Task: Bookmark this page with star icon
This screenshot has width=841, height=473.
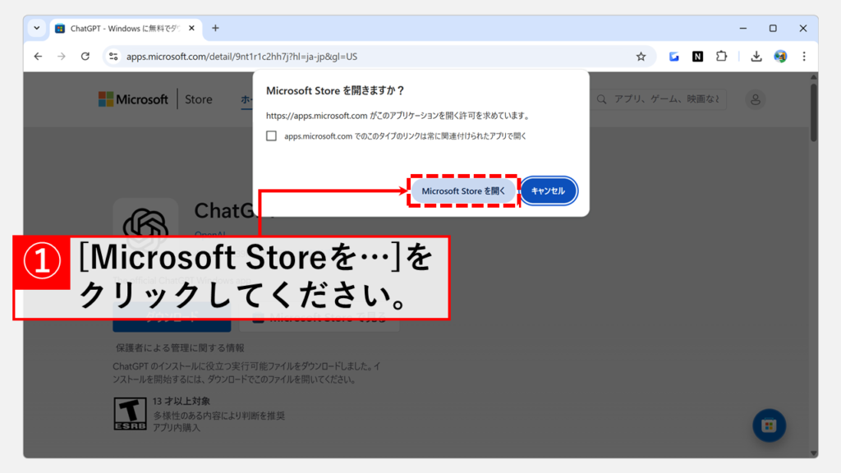Action: tap(641, 57)
